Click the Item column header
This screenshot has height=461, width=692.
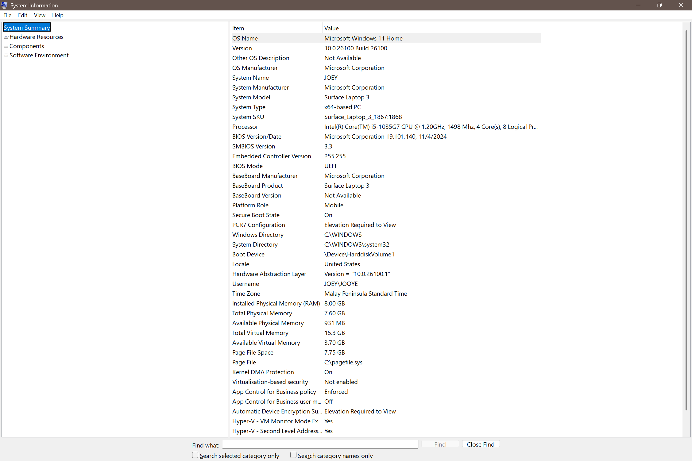[x=276, y=28]
